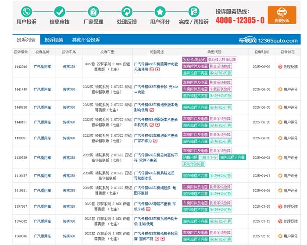This screenshot has height=245, width=307.
Task: Click 用户评分 status icon in row 1439239
Action: [280, 158]
